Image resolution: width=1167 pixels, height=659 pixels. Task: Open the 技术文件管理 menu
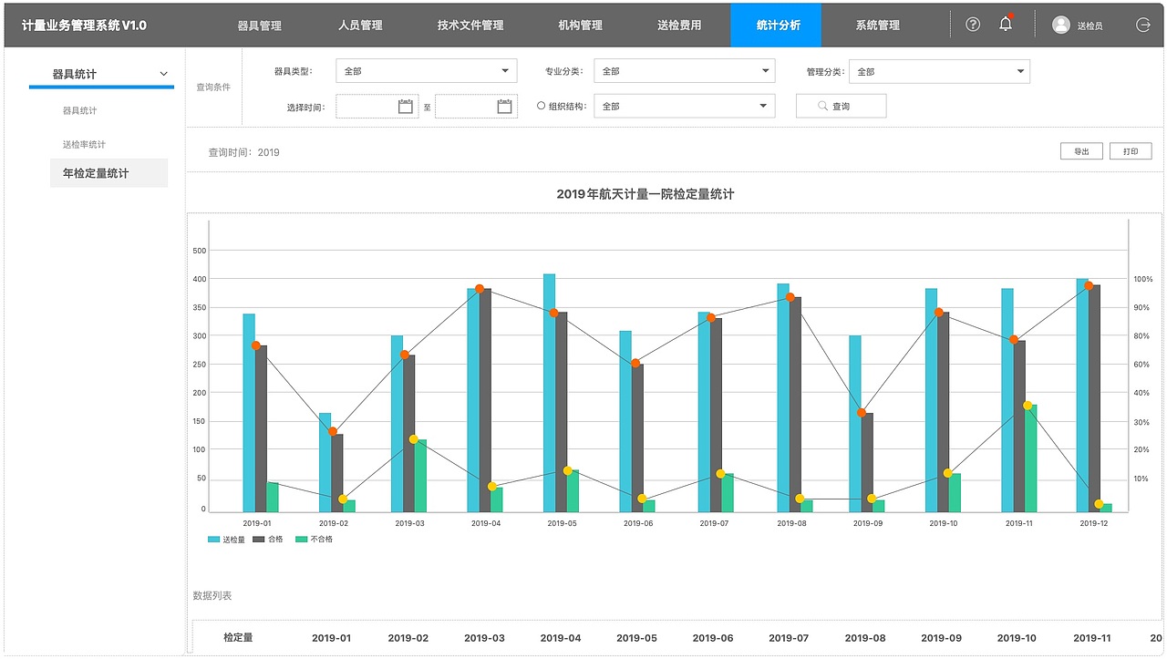470,26
